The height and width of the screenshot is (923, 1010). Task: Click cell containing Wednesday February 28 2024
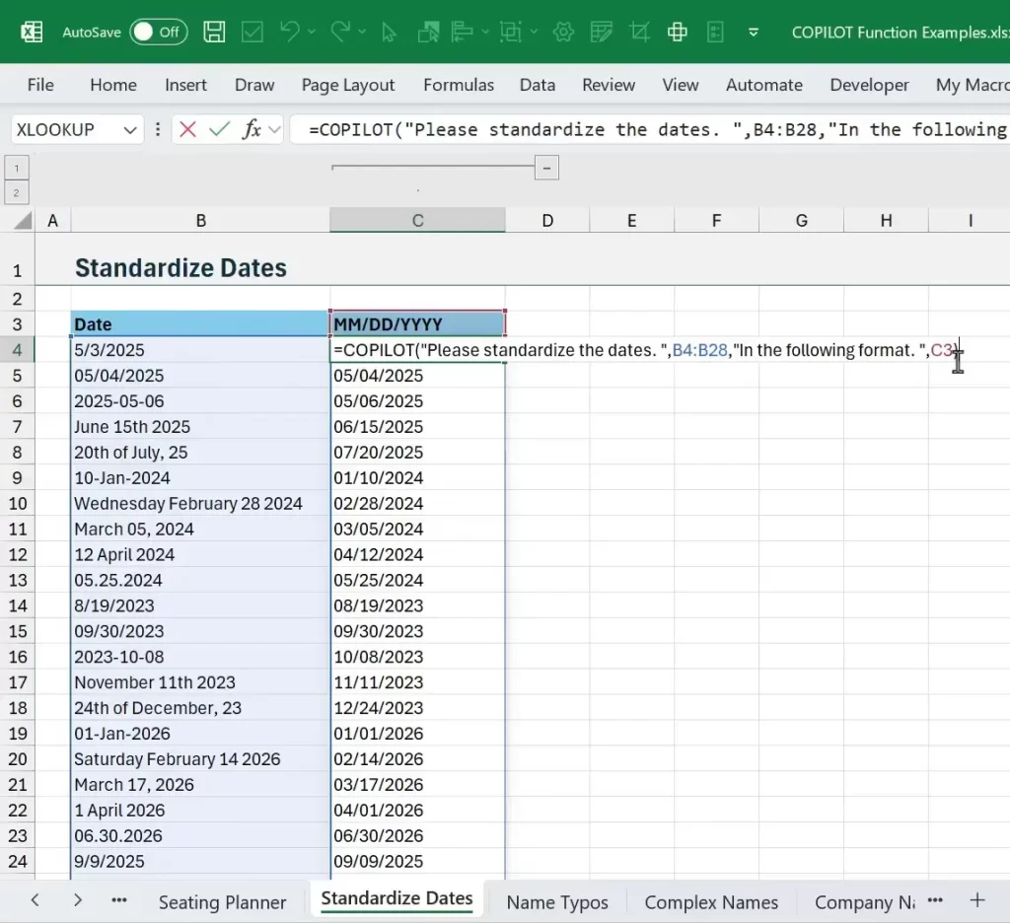(200, 503)
